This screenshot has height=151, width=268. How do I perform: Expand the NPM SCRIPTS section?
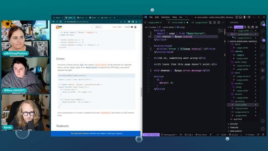click(236, 131)
